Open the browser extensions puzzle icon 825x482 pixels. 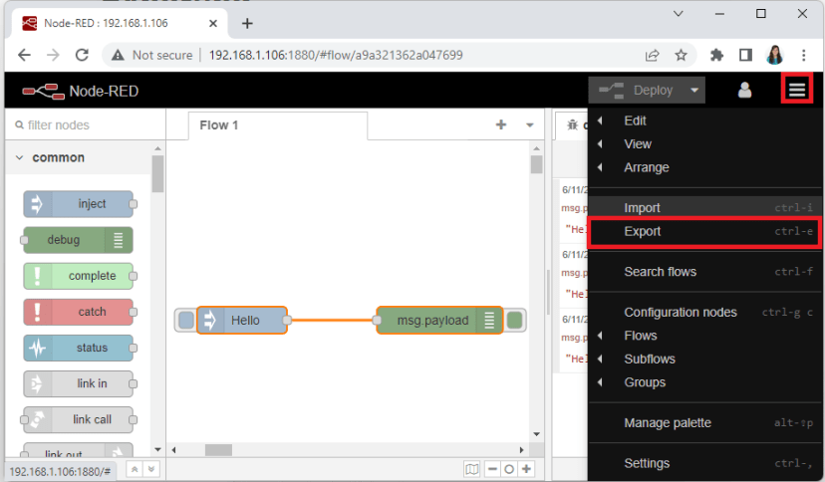click(x=716, y=55)
